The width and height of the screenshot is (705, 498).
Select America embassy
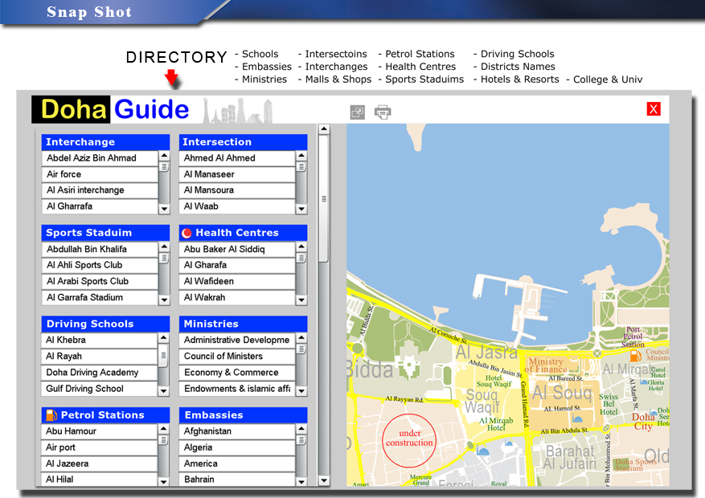[237, 463]
